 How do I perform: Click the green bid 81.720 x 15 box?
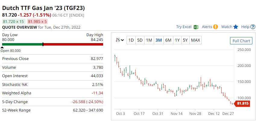click(13, 21)
